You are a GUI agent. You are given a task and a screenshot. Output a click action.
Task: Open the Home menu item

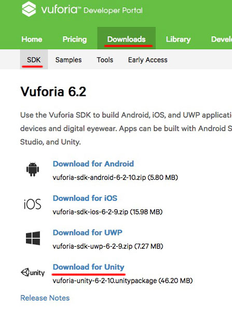point(32,39)
